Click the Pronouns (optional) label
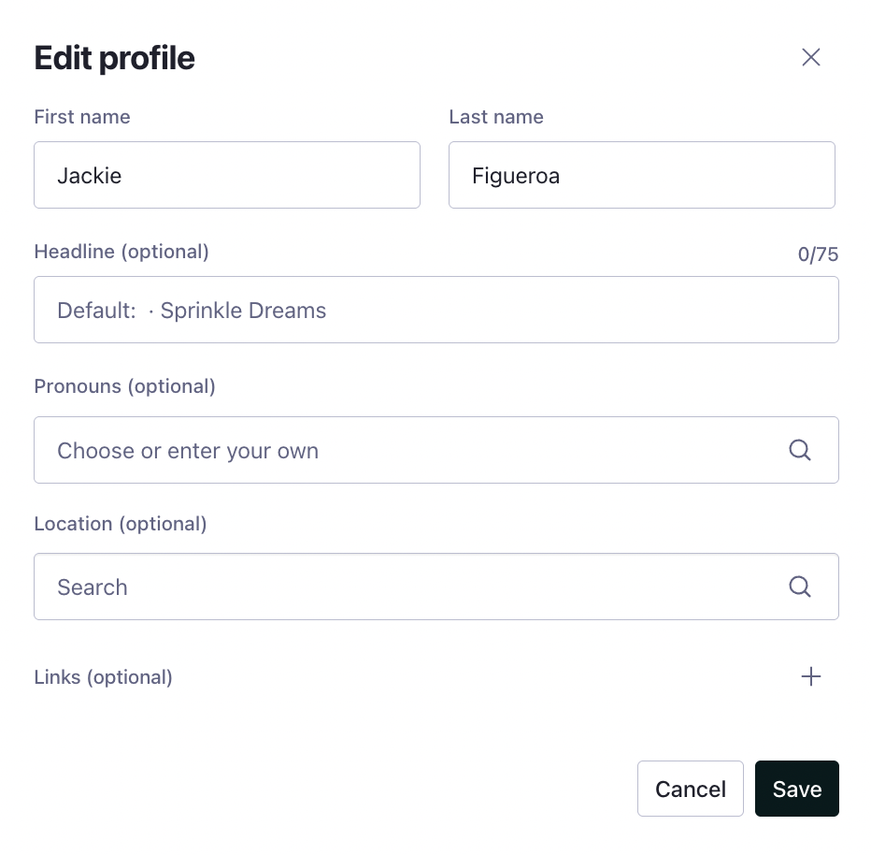The width and height of the screenshot is (871, 855). 124,386
